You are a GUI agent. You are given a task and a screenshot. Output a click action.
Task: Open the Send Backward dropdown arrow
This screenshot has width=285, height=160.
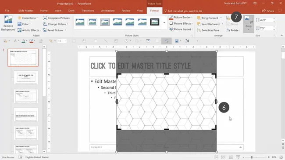coord(222,24)
